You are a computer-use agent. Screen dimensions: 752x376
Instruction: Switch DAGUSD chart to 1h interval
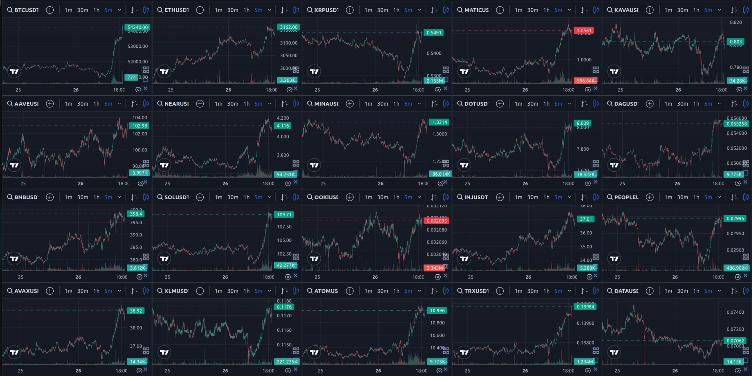(x=696, y=104)
